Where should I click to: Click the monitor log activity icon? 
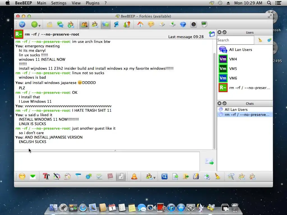tap(204, 24)
